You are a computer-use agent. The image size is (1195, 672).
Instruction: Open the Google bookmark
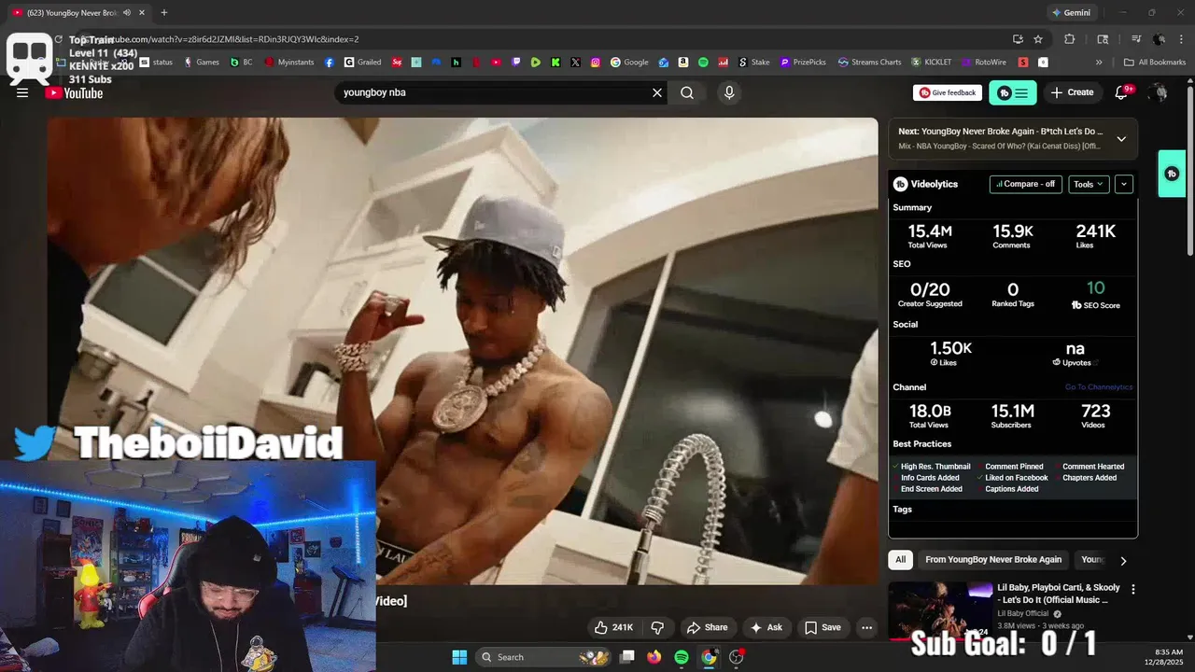[629, 63]
